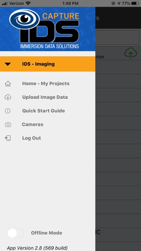Open the IDS - Imaging organization selector
The width and height of the screenshot is (141, 251).
click(47, 64)
